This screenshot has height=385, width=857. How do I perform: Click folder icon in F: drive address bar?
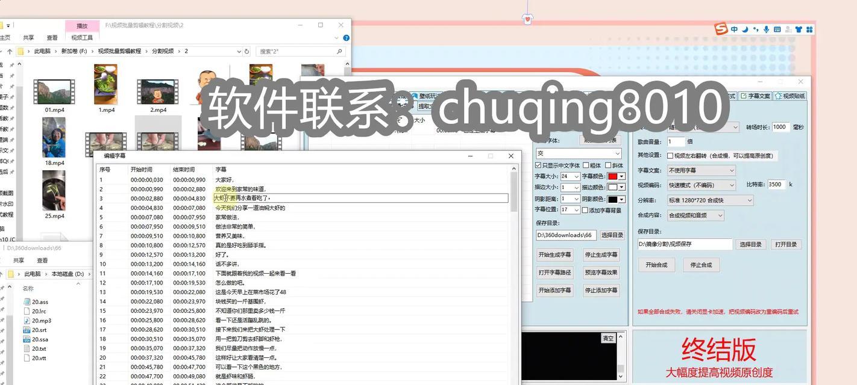[21, 51]
